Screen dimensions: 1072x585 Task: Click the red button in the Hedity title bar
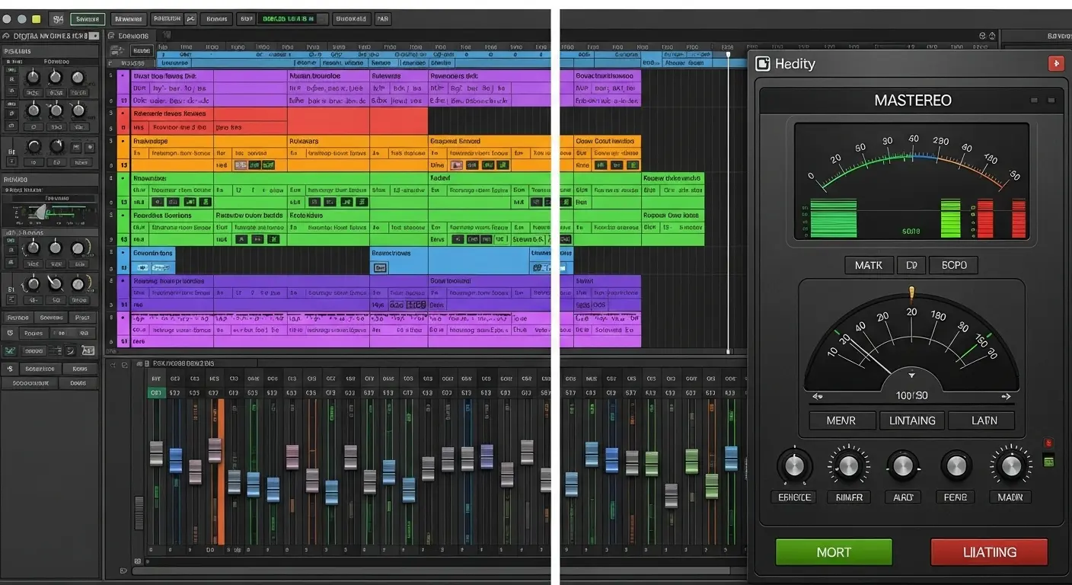tap(1056, 63)
